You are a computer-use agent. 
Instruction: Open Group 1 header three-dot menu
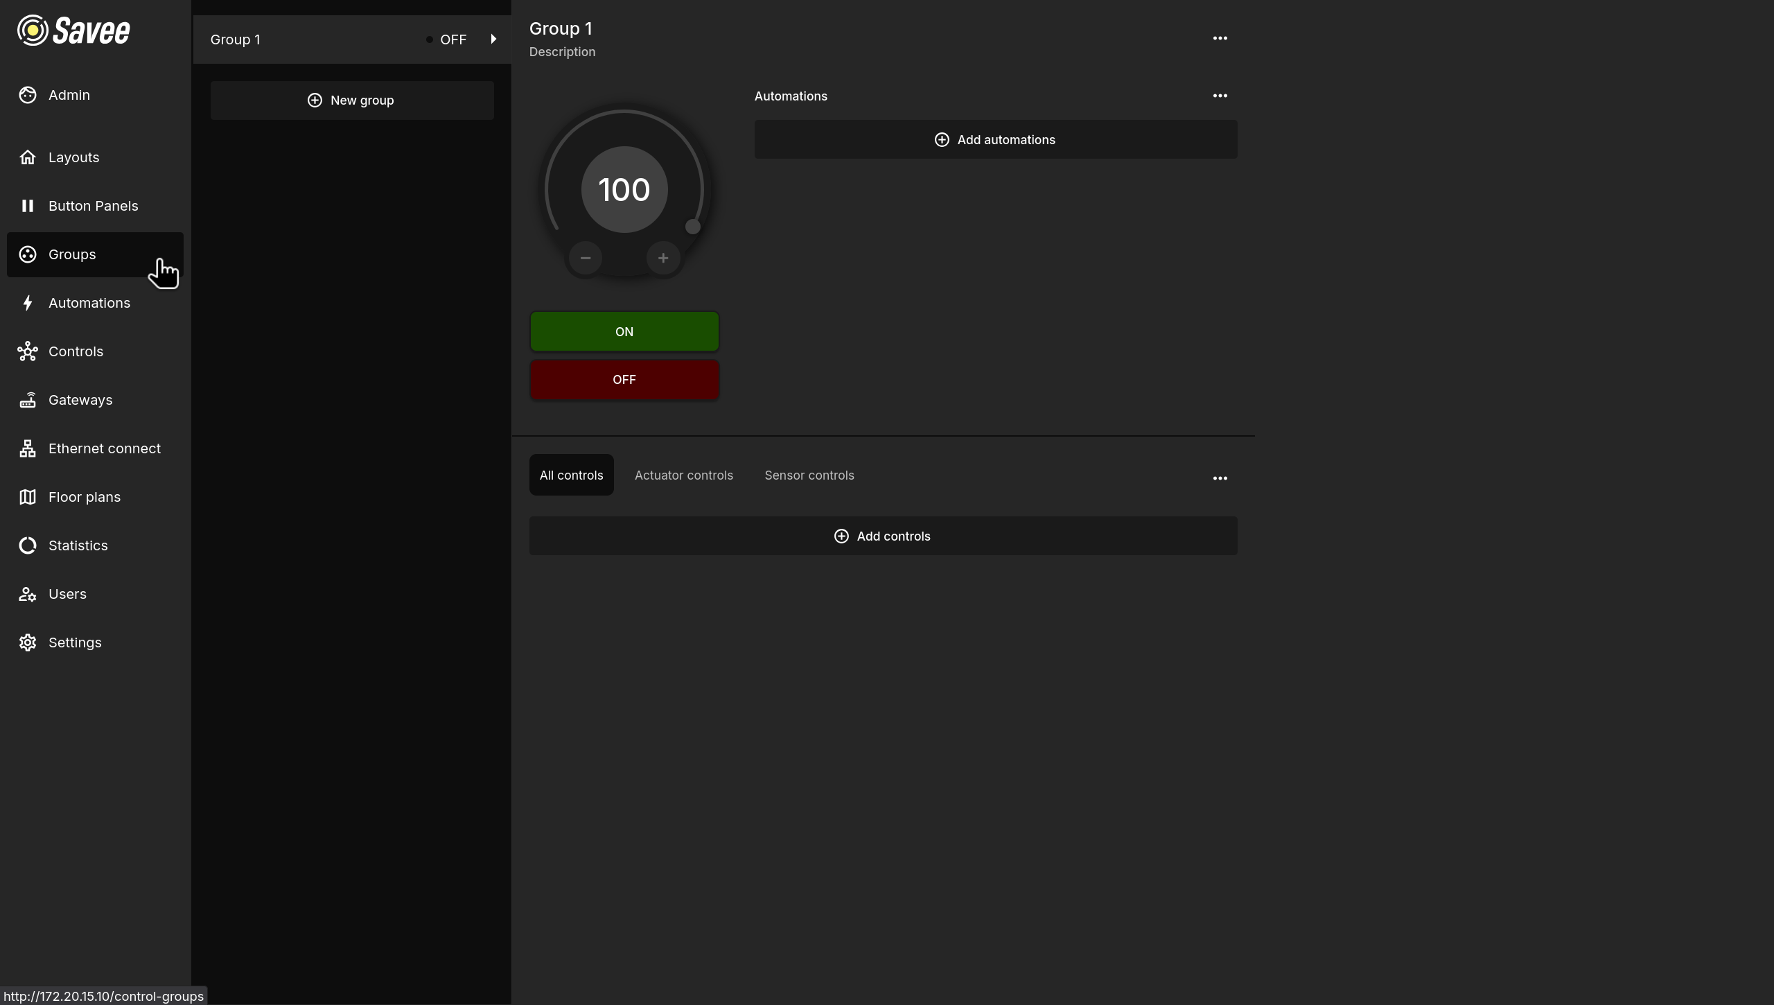[x=1220, y=38]
